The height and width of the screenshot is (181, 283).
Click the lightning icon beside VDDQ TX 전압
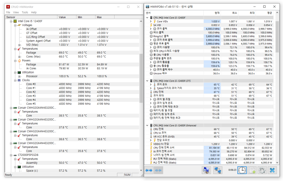click(151, 144)
